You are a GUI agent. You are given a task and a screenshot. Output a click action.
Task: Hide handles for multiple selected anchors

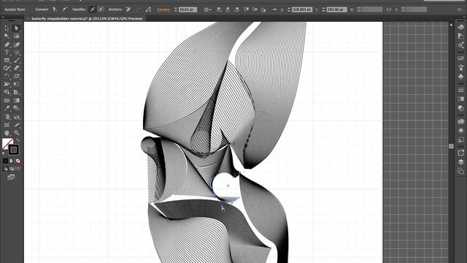(101, 9)
